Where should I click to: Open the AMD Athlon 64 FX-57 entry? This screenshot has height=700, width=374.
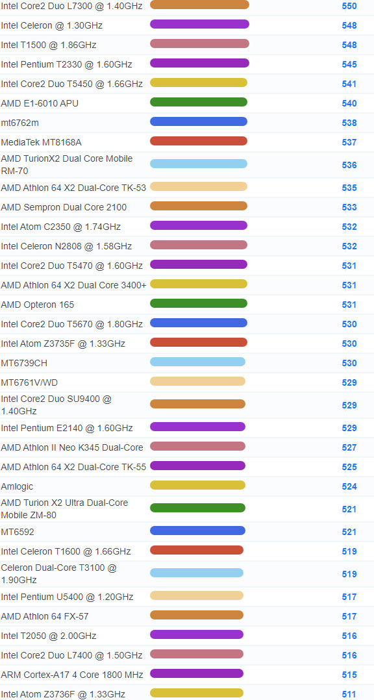45,616
